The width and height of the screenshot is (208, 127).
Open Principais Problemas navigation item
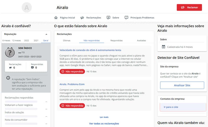(x=139, y=18)
